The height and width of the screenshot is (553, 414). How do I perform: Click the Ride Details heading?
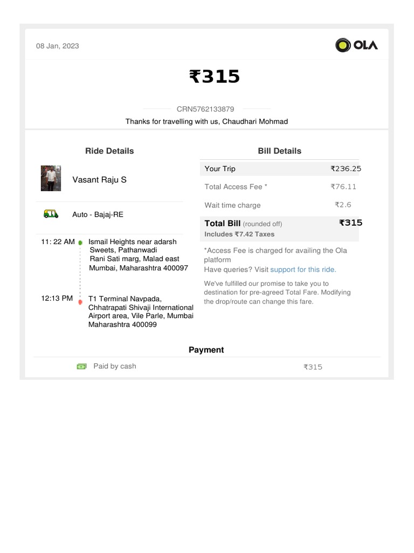pyautogui.click(x=109, y=151)
